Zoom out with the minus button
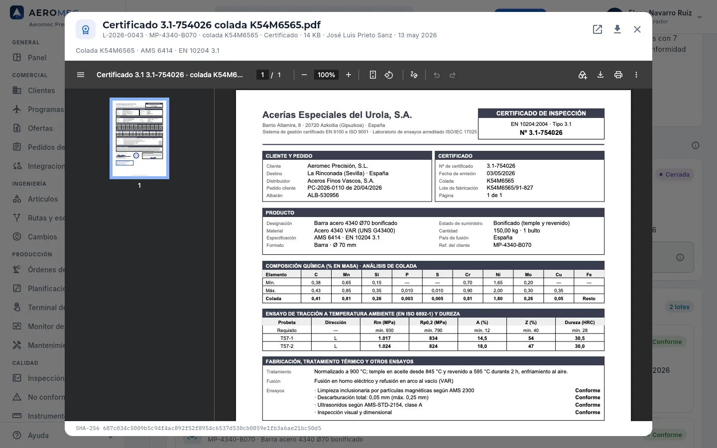 (304, 75)
